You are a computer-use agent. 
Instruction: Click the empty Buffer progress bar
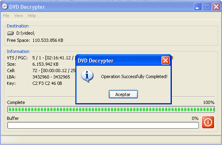coord(103,125)
